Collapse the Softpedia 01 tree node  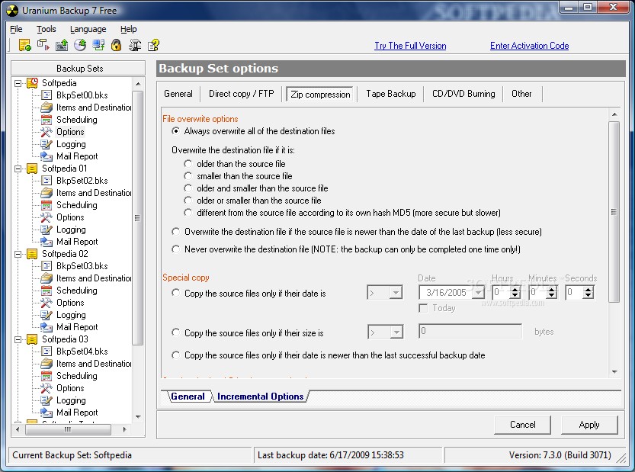click(18, 169)
